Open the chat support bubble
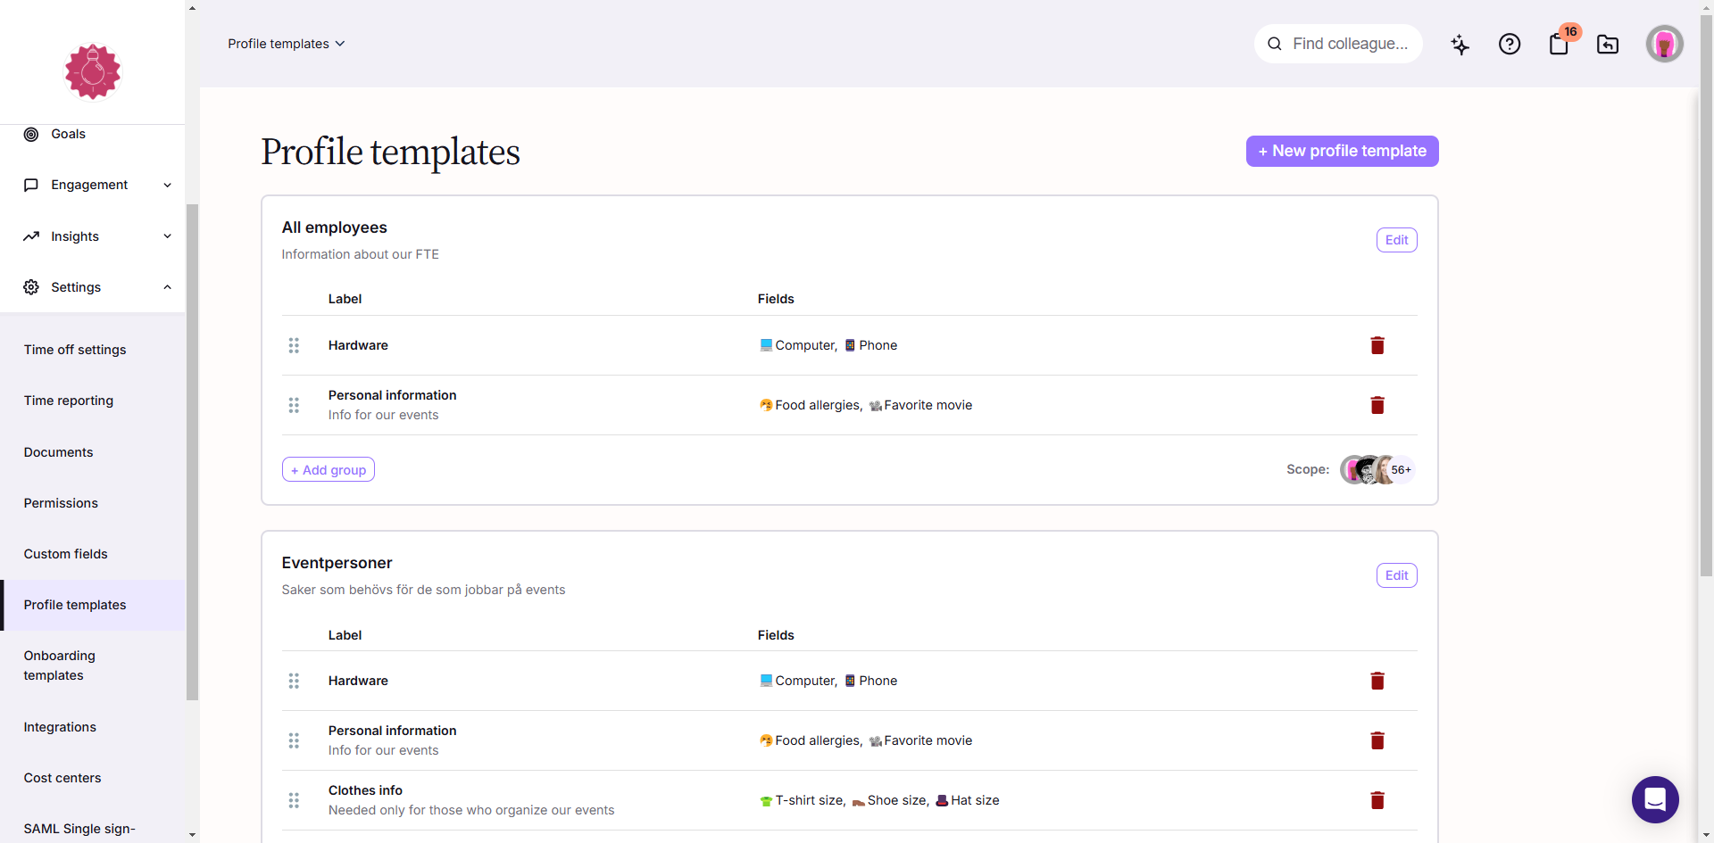 pyautogui.click(x=1655, y=799)
